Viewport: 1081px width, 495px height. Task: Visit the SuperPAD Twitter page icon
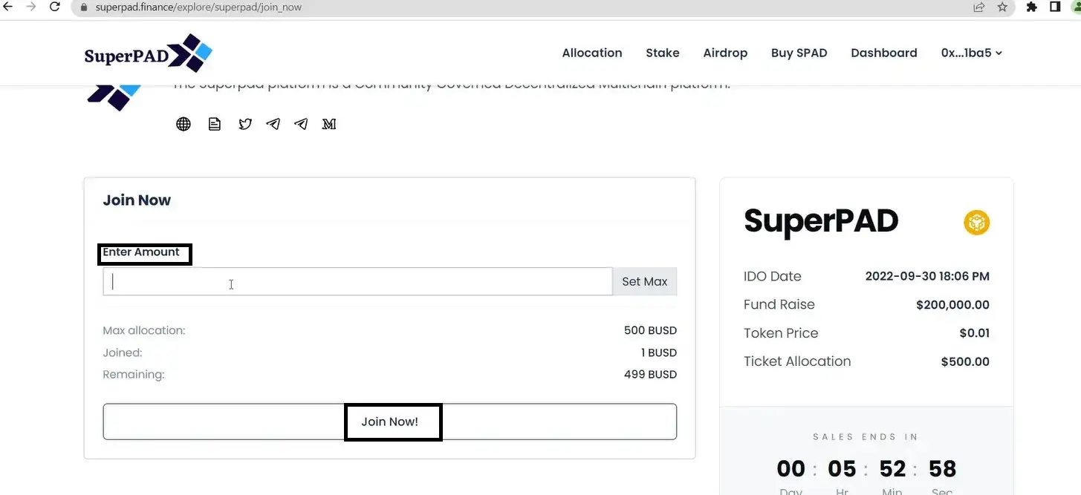tap(245, 124)
